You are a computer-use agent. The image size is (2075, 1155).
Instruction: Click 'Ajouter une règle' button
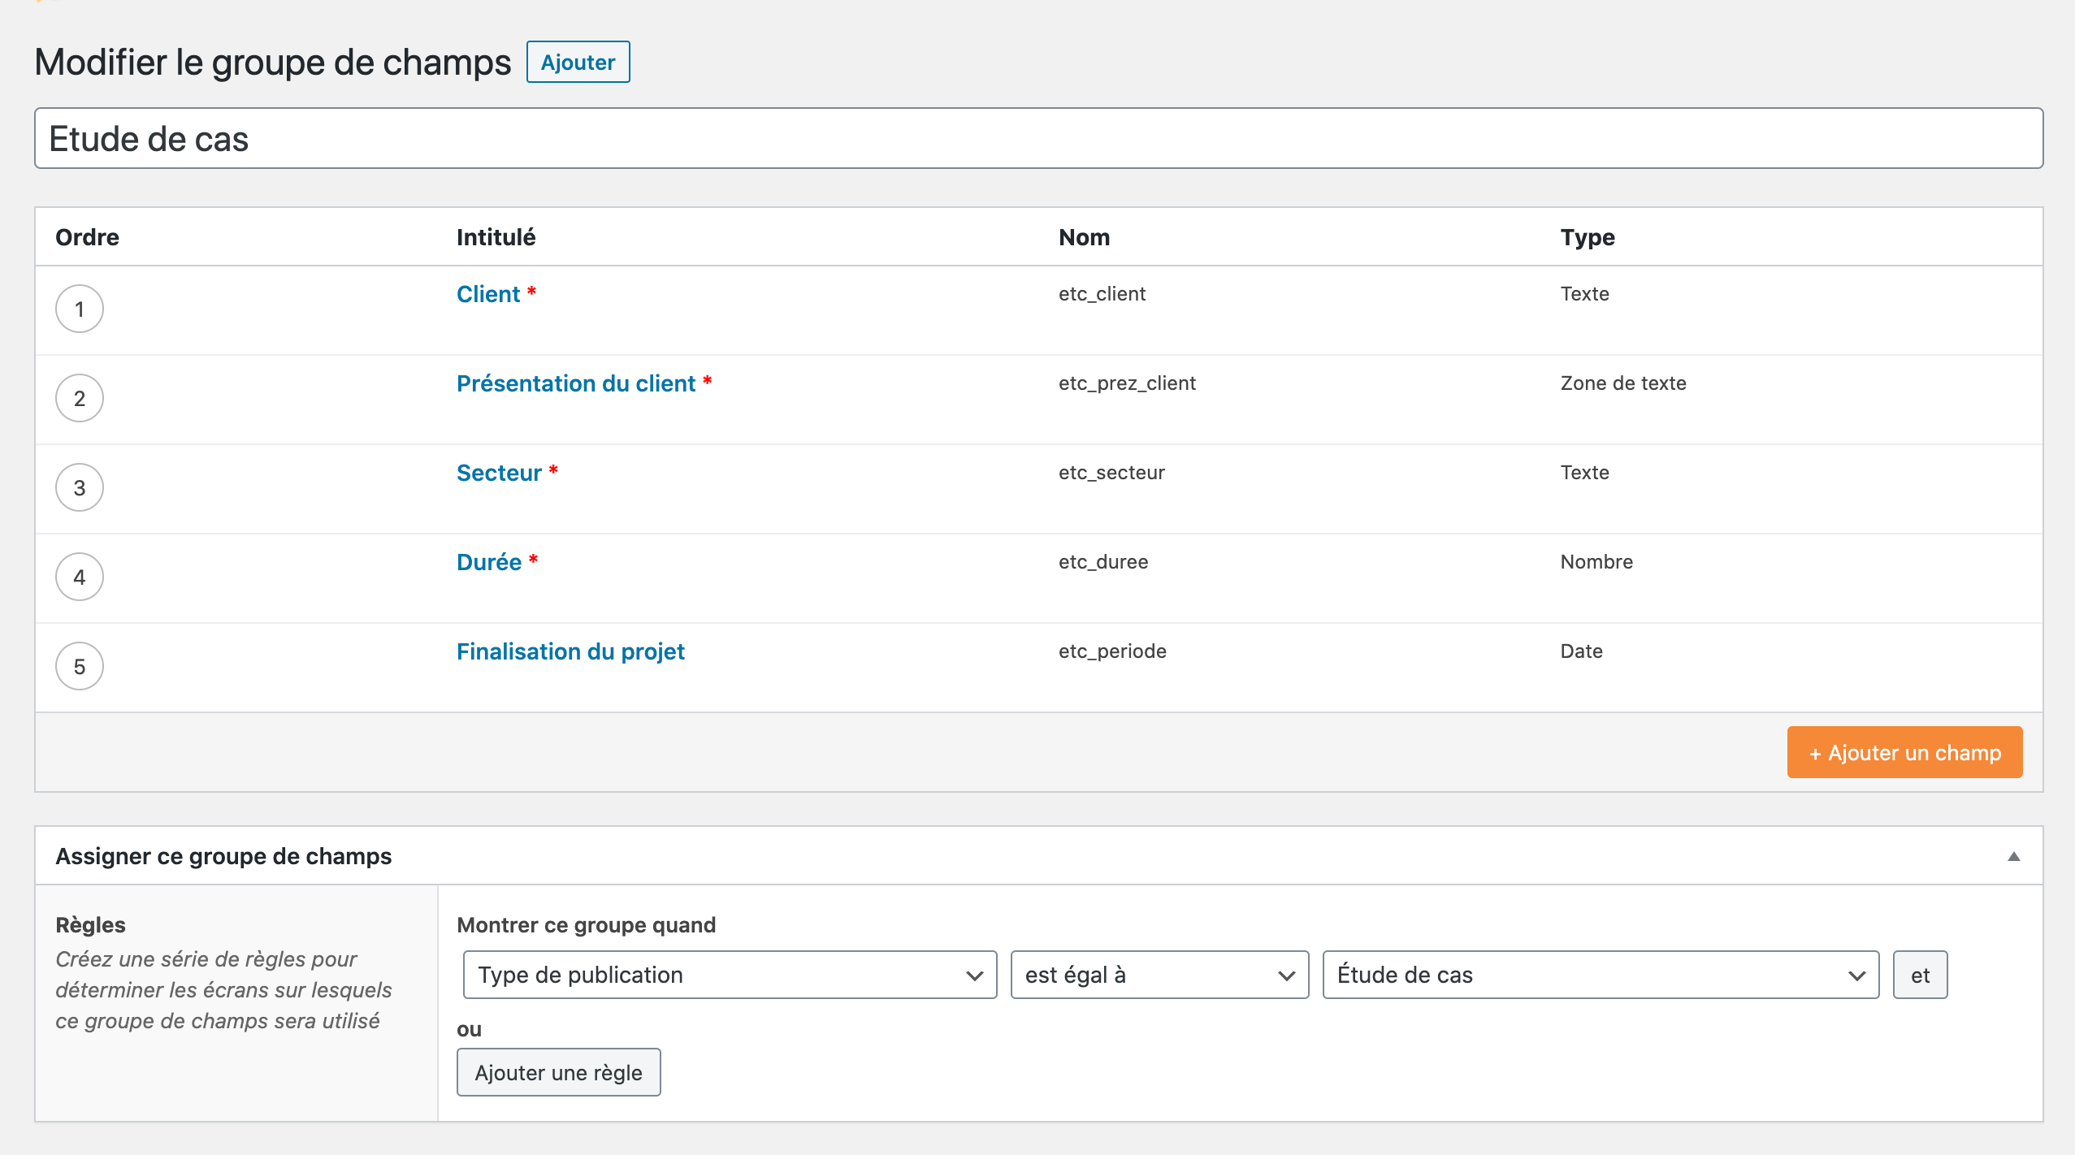point(558,1072)
